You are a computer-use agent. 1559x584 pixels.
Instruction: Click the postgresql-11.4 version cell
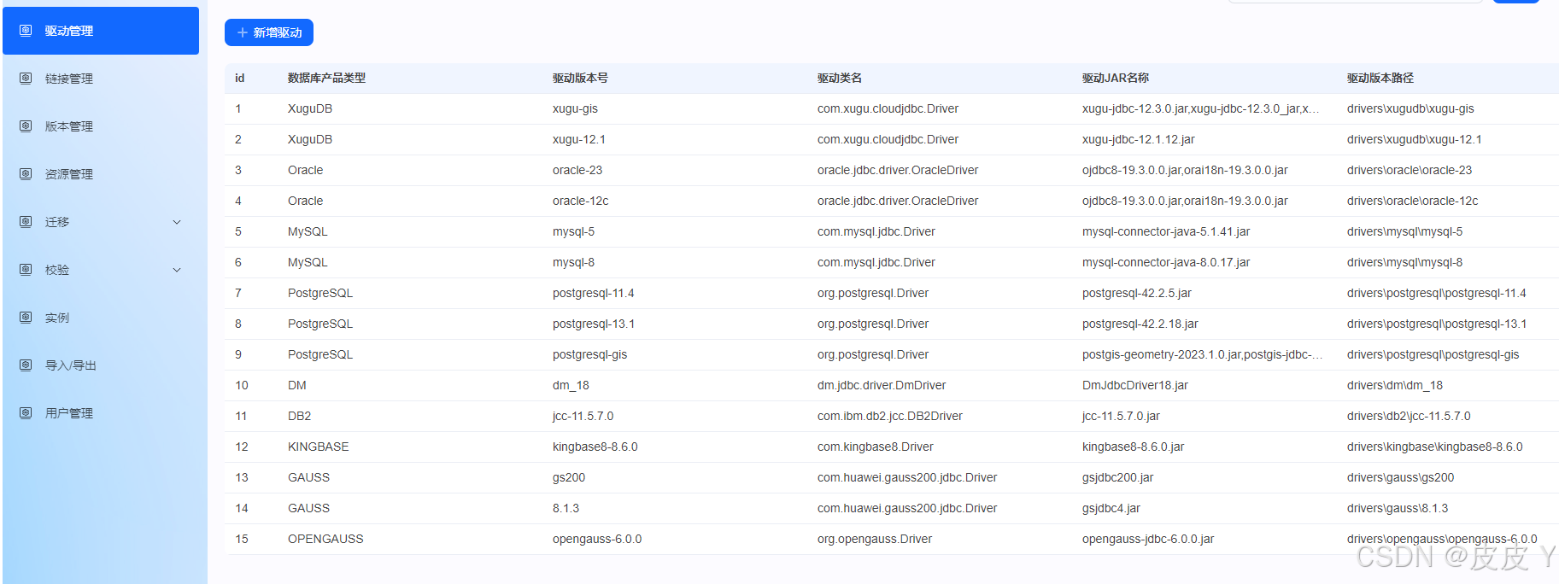[x=594, y=293]
